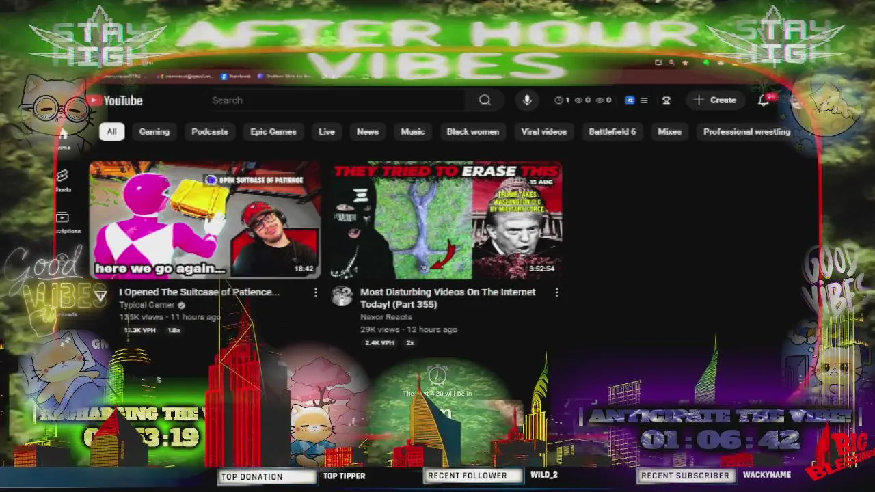875x492 pixels.
Task: Select the Music filter chip
Action: point(413,132)
